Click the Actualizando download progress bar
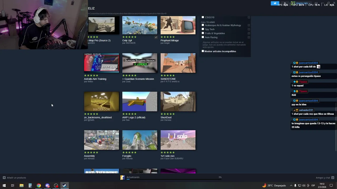The height and width of the screenshot is (189, 337). pos(174,180)
